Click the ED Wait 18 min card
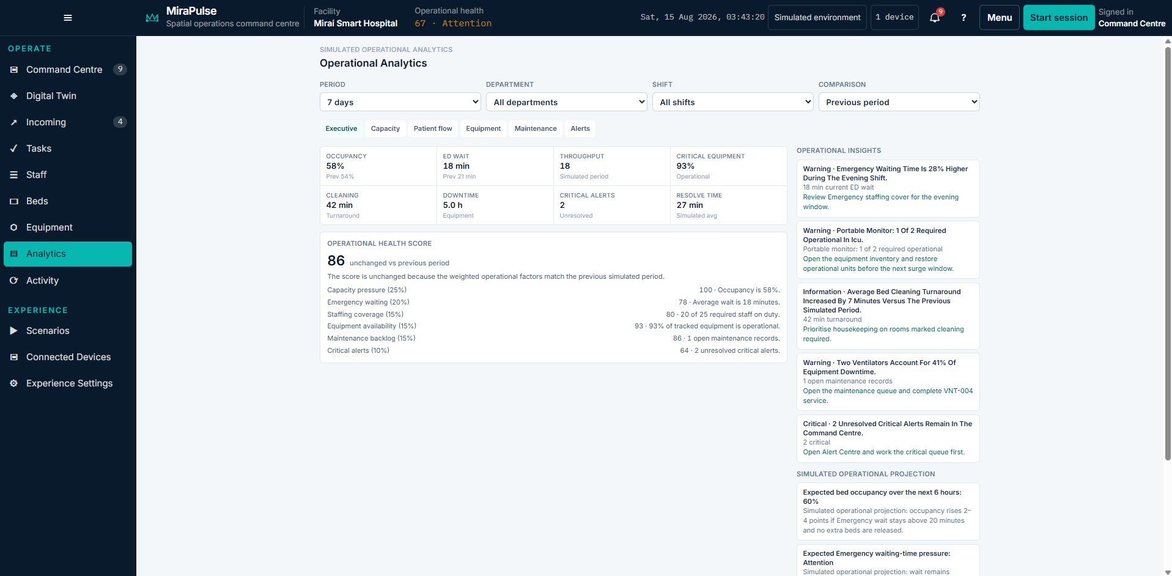 495,166
